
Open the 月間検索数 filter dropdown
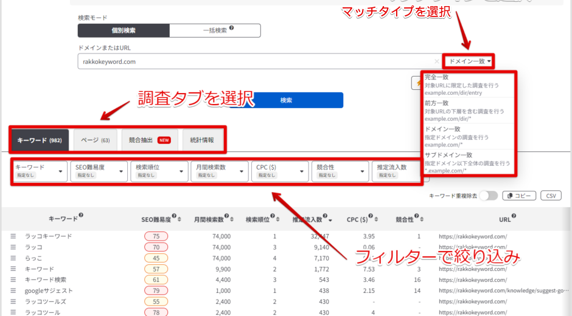[219, 171]
